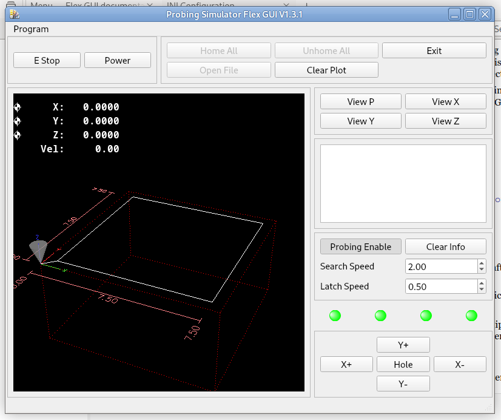Image resolution: width=501 pixels, height=420 pixels.
Task: Toggle the Probing Enable button
Action: (360, 246)
